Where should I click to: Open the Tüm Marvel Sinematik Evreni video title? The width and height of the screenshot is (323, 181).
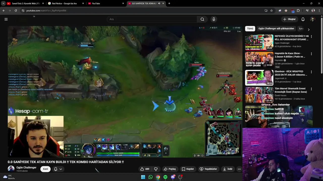pos(291,90)
